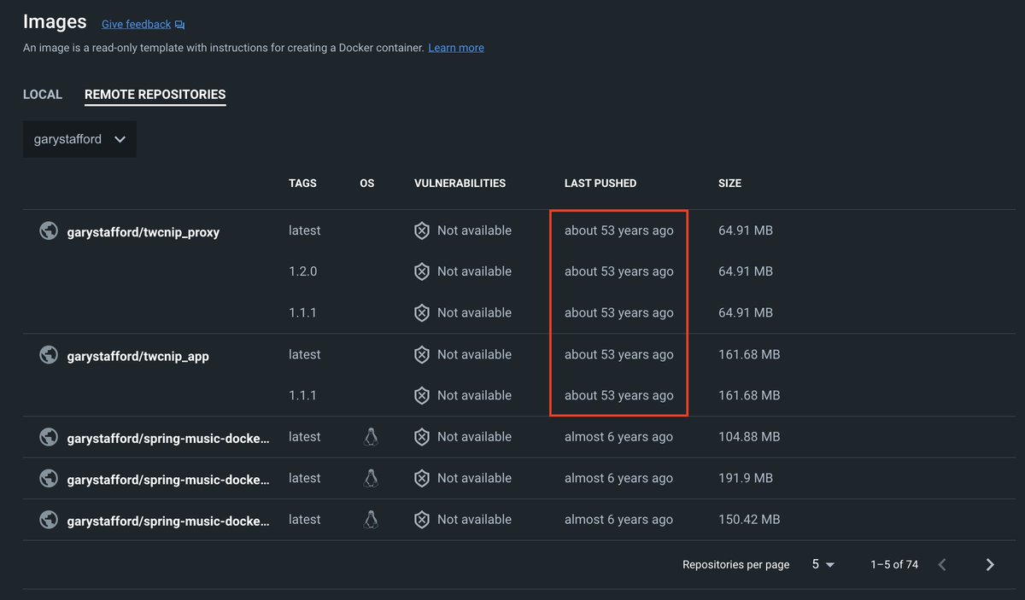Select tag 1.1.1 of twcnip_proxy
The height and width of the screenshot is (600, 1025).
tap(302, 312)
